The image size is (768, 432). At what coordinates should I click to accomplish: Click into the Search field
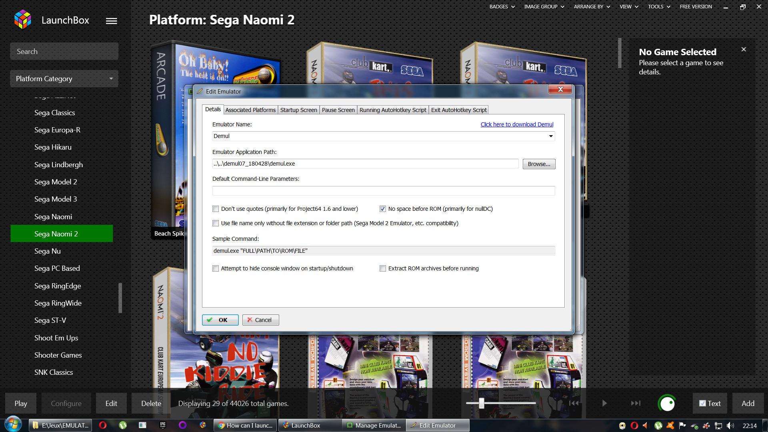point(64,52)
